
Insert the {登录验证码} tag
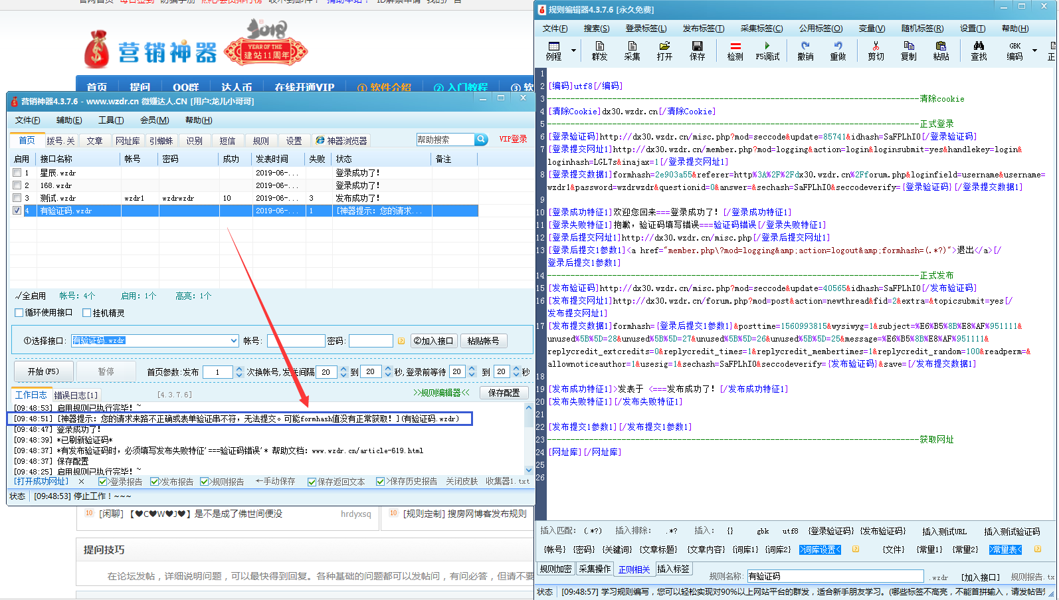click(830, 531)
